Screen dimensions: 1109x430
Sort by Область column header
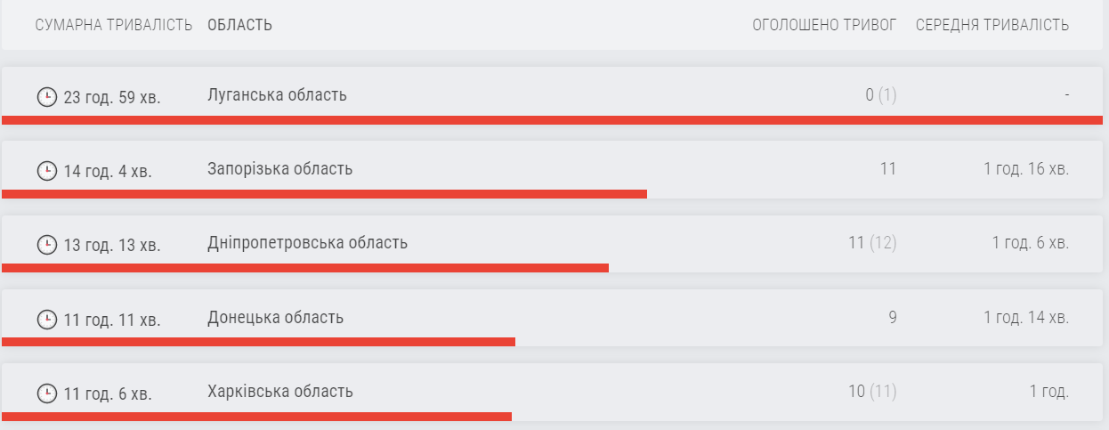(239, 25)
